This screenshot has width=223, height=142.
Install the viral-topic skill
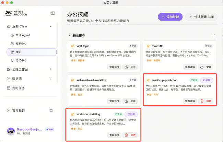[x=130, y=67]
